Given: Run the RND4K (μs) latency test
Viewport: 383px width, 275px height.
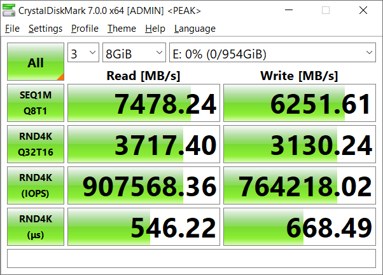Looking at the screenshot, I should (x=36, y=227).
